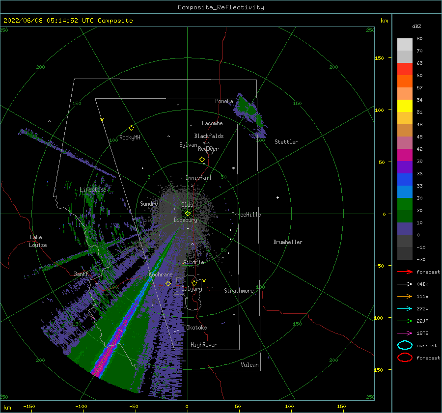The width and height of the screenshot is (442, 413).
Task: Select the yellow 51-54 dBZ color swatch
Action: [x=405, y=106]
